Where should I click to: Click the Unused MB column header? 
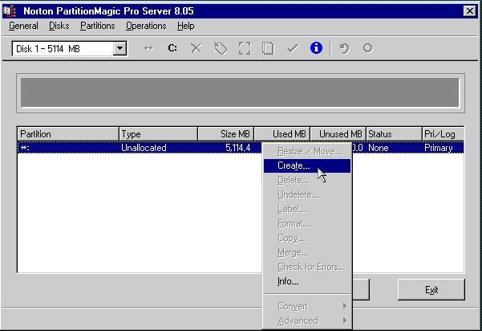[338, 134]
